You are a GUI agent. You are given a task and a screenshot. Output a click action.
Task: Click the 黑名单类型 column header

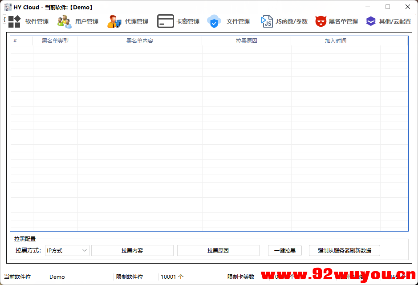(55, 41)
